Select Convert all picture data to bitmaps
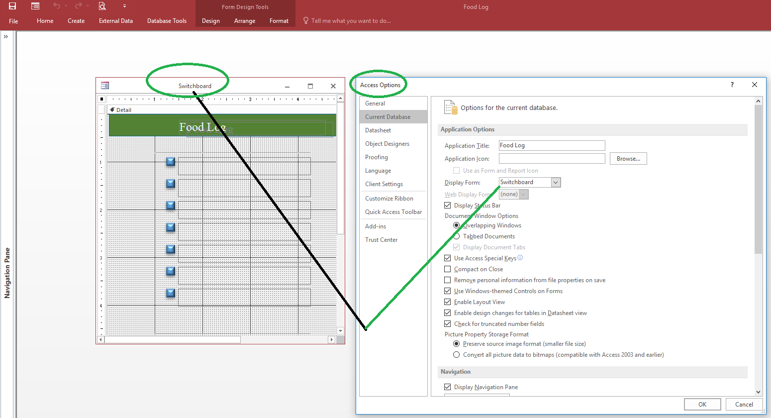The image size is (771, 418). click(x=456, y=355)
